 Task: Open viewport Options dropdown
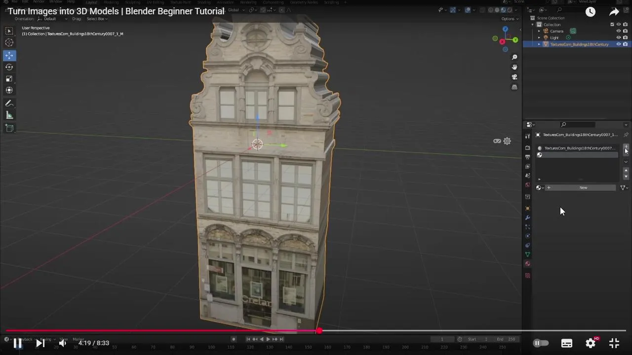pos(509,19)
